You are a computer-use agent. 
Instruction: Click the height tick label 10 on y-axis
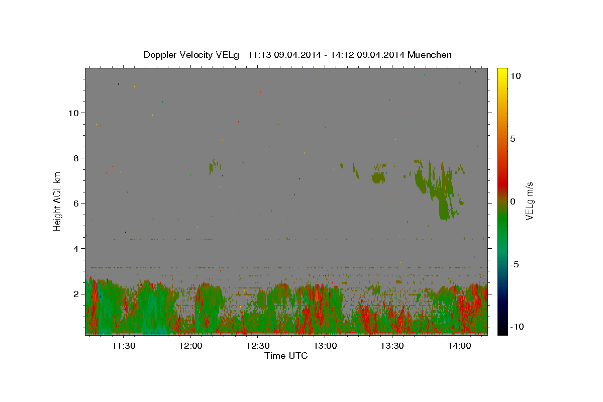pos(75,113)
